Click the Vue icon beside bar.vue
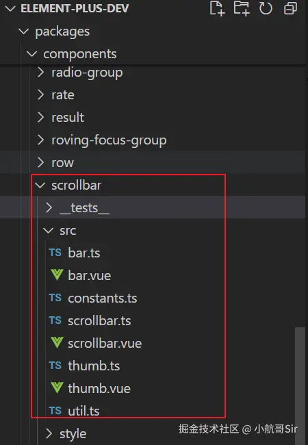This screenshot has height=445, width=308. point(57,275)
